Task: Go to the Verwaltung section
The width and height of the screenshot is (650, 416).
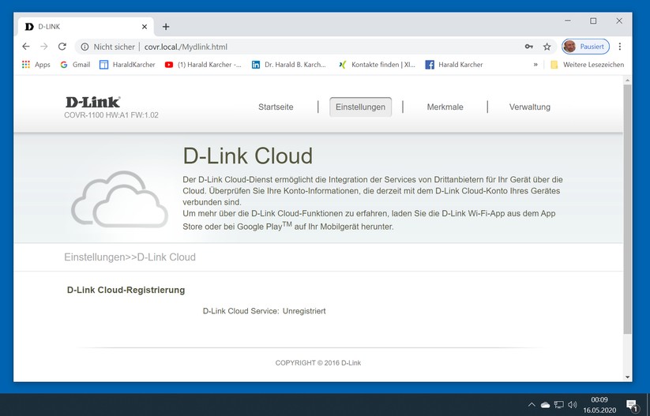Action: click(x=529, y=107)
